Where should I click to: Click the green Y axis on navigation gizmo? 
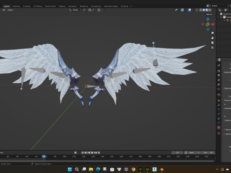click(x=207, y=25)
